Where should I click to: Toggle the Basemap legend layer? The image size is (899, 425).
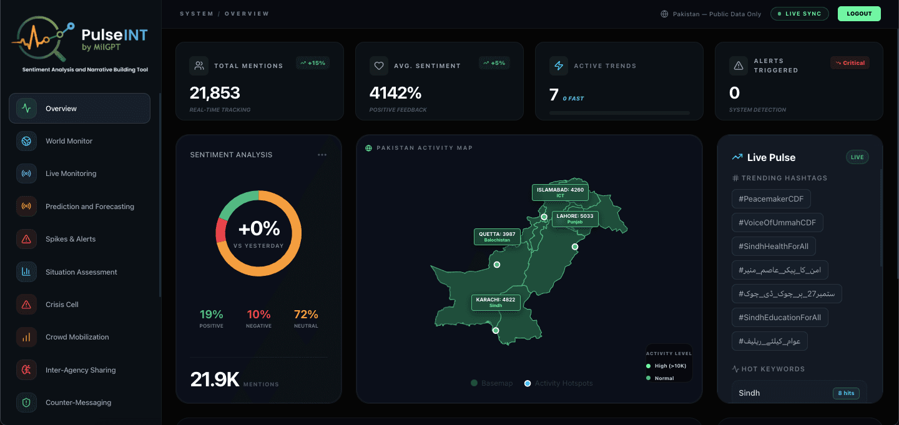pyautogui.click(x=492, y=383)
